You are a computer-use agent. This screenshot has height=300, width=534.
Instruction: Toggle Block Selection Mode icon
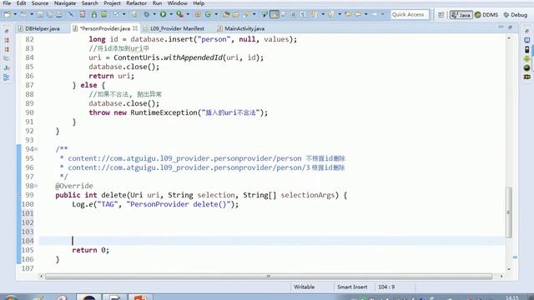point(293,15)
